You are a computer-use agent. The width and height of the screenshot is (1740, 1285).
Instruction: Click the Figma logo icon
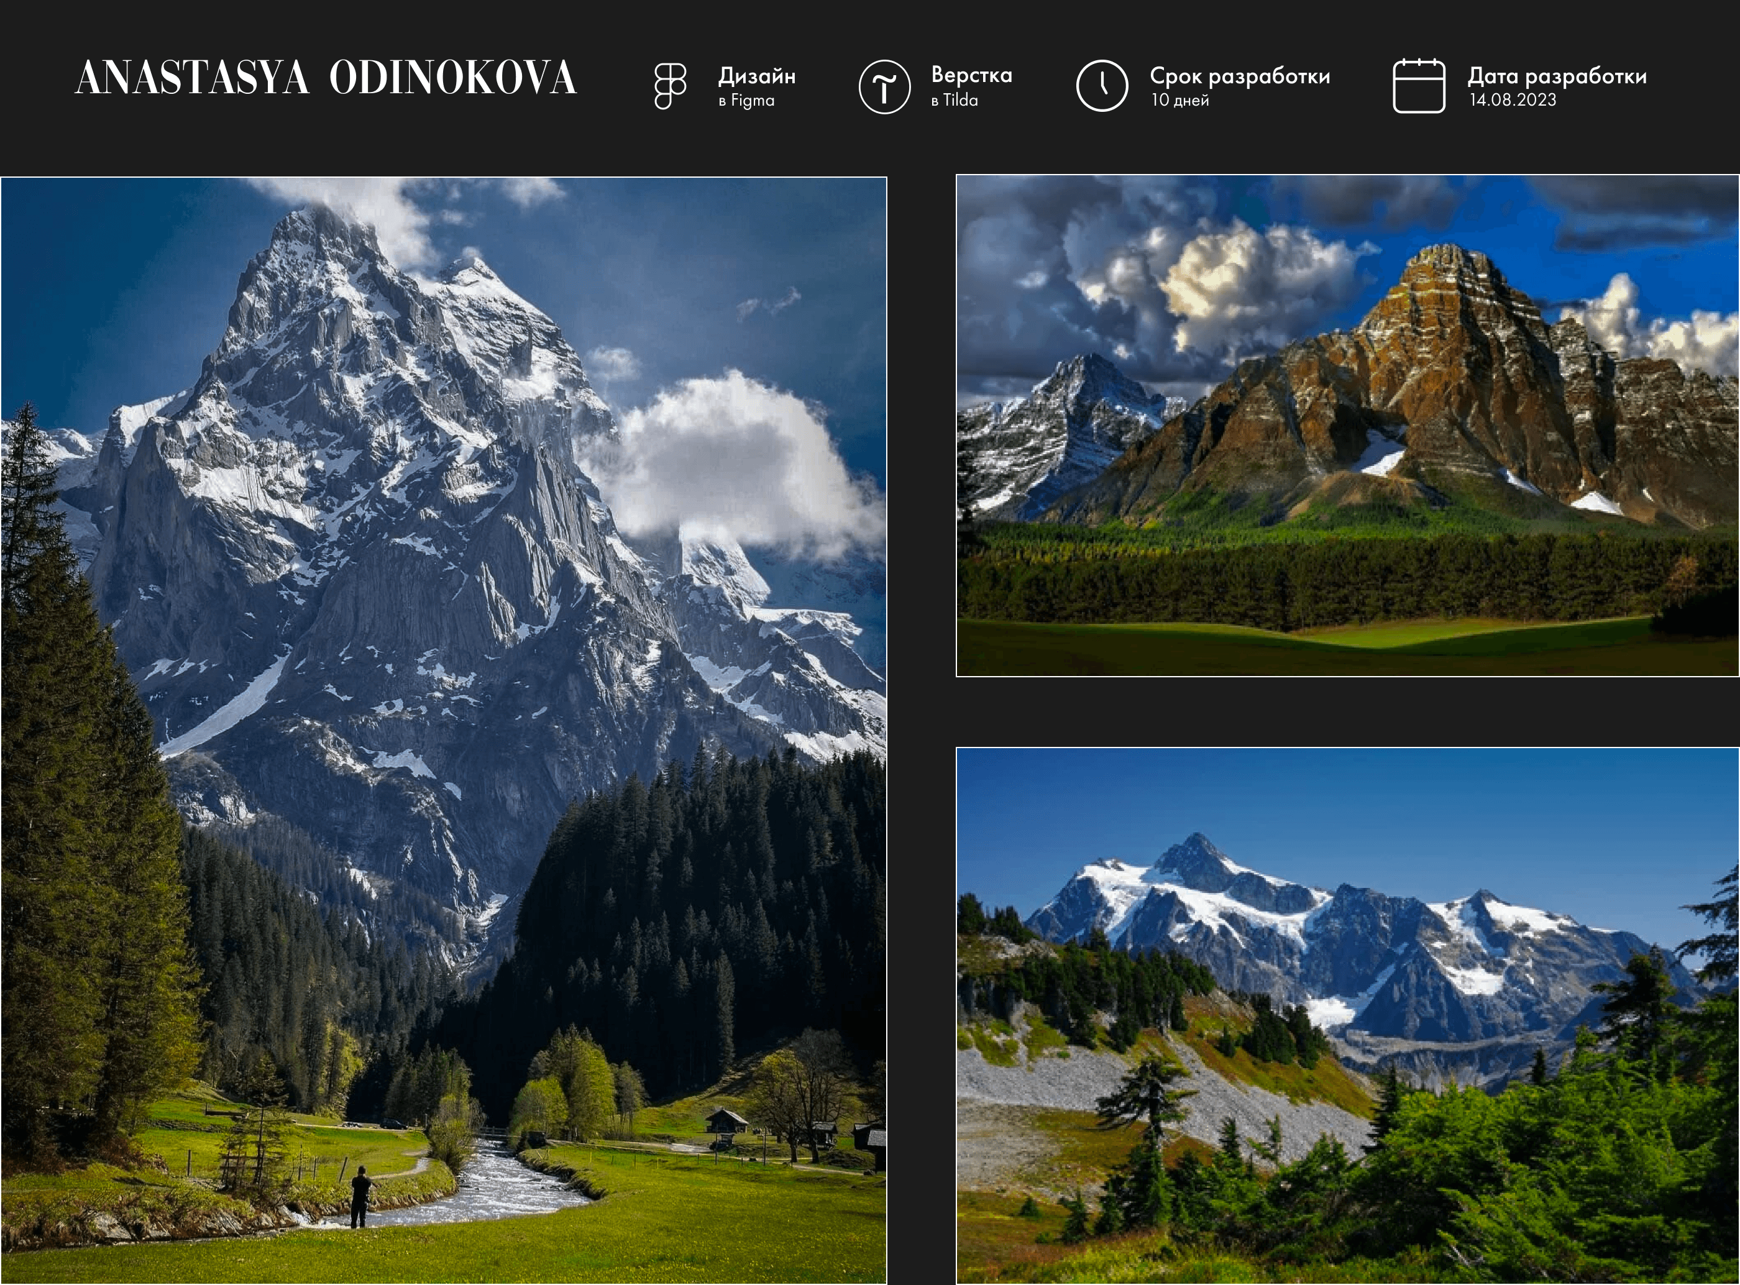pyautogui.click(x=670, y=86)
